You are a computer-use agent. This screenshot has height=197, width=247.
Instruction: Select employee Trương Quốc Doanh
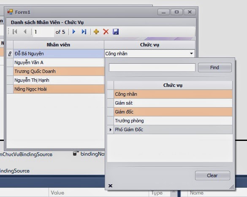click(x=59, y=71)
